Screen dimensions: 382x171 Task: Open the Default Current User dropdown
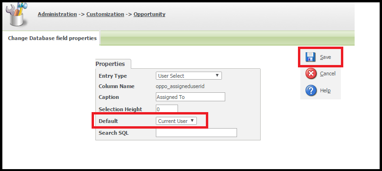click(x=176, y=121)
